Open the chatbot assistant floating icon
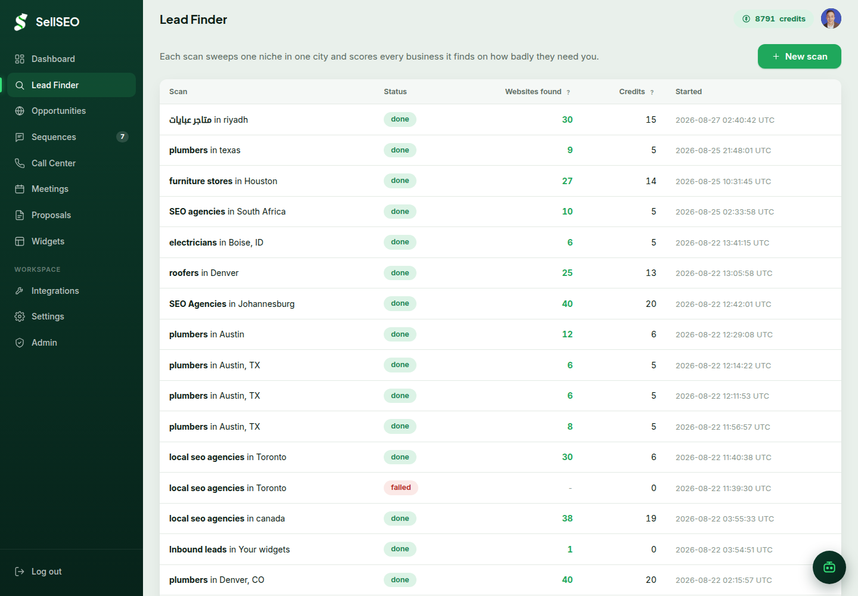Viewport: 858px width, 596px height. [829, 567]
